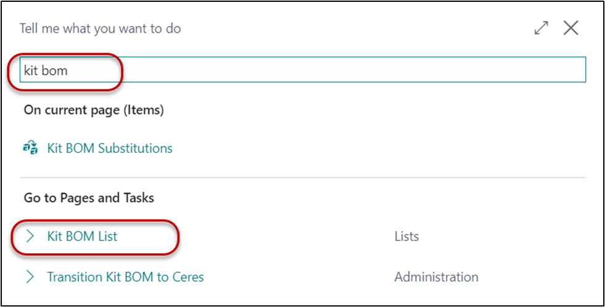Expand the Tell me dialog to full size
The image size is (605, 307).
(541, 28)
